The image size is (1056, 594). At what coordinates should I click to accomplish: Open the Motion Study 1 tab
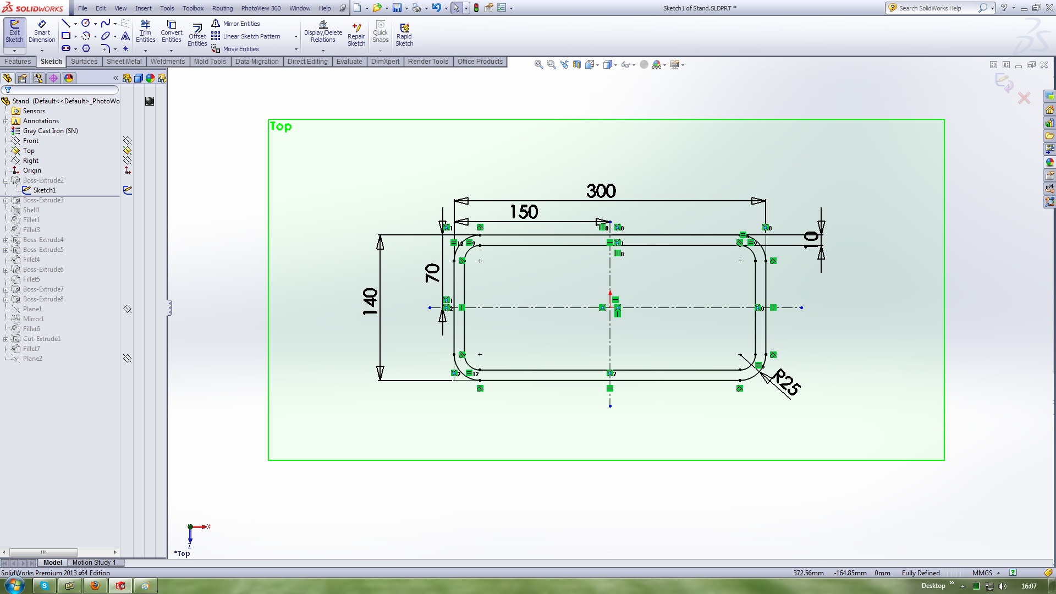click(x=94, y=562)
